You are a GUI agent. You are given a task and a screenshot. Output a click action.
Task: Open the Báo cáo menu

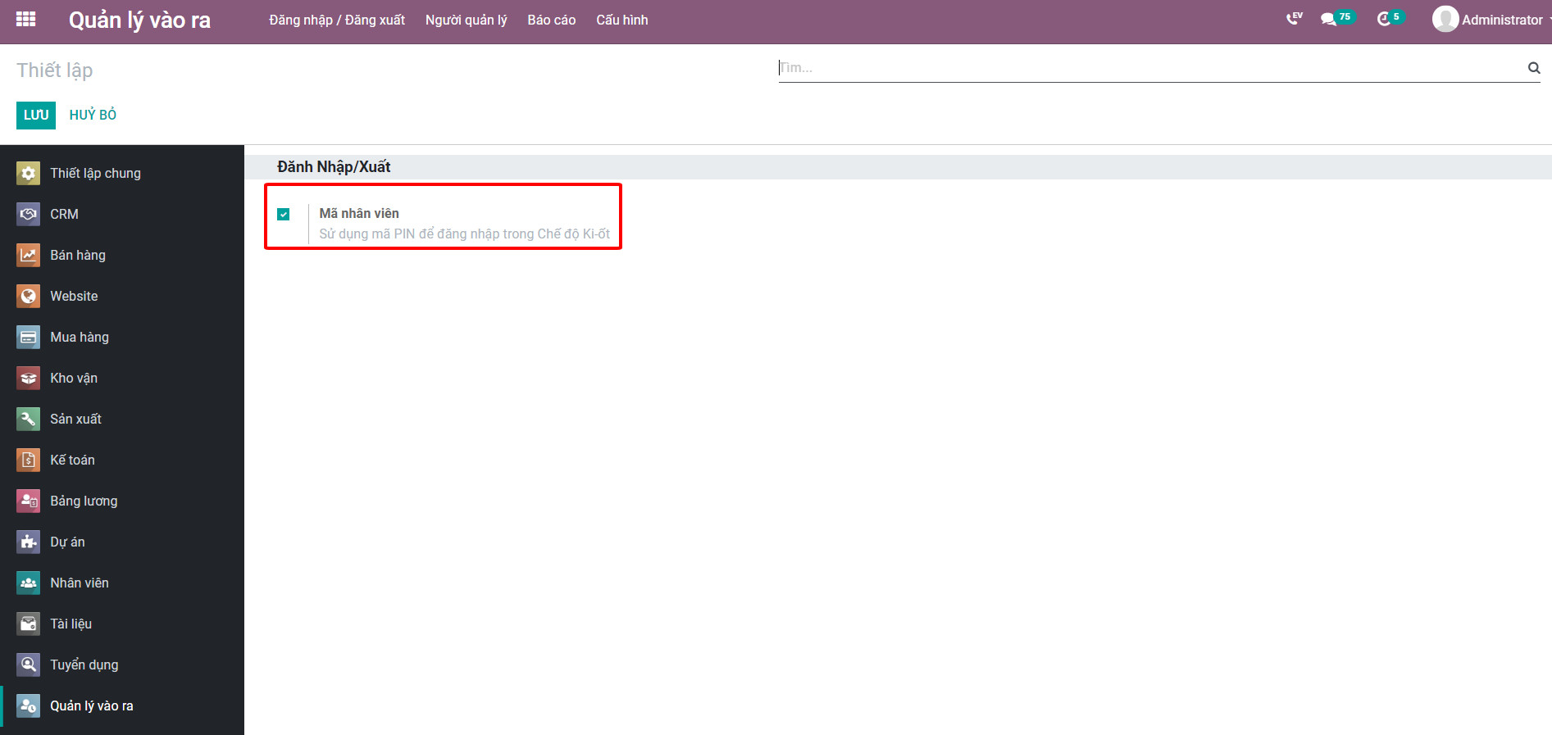552,20
